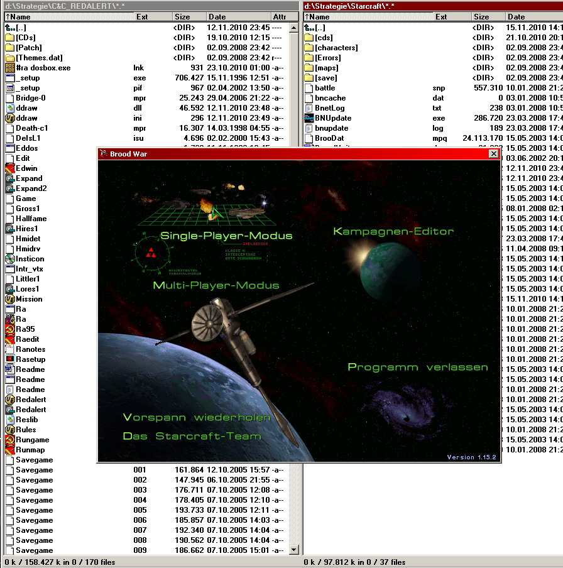
Task: Select the bncache dat file
Action: (434, 98)
